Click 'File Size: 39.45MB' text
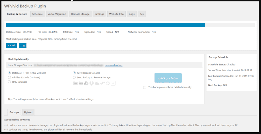The width and height of the screenshot is (261, 134). click(48, 32)
